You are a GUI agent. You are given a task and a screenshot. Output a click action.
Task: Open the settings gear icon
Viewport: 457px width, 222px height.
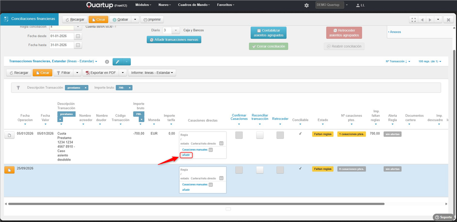pos(306,5)
